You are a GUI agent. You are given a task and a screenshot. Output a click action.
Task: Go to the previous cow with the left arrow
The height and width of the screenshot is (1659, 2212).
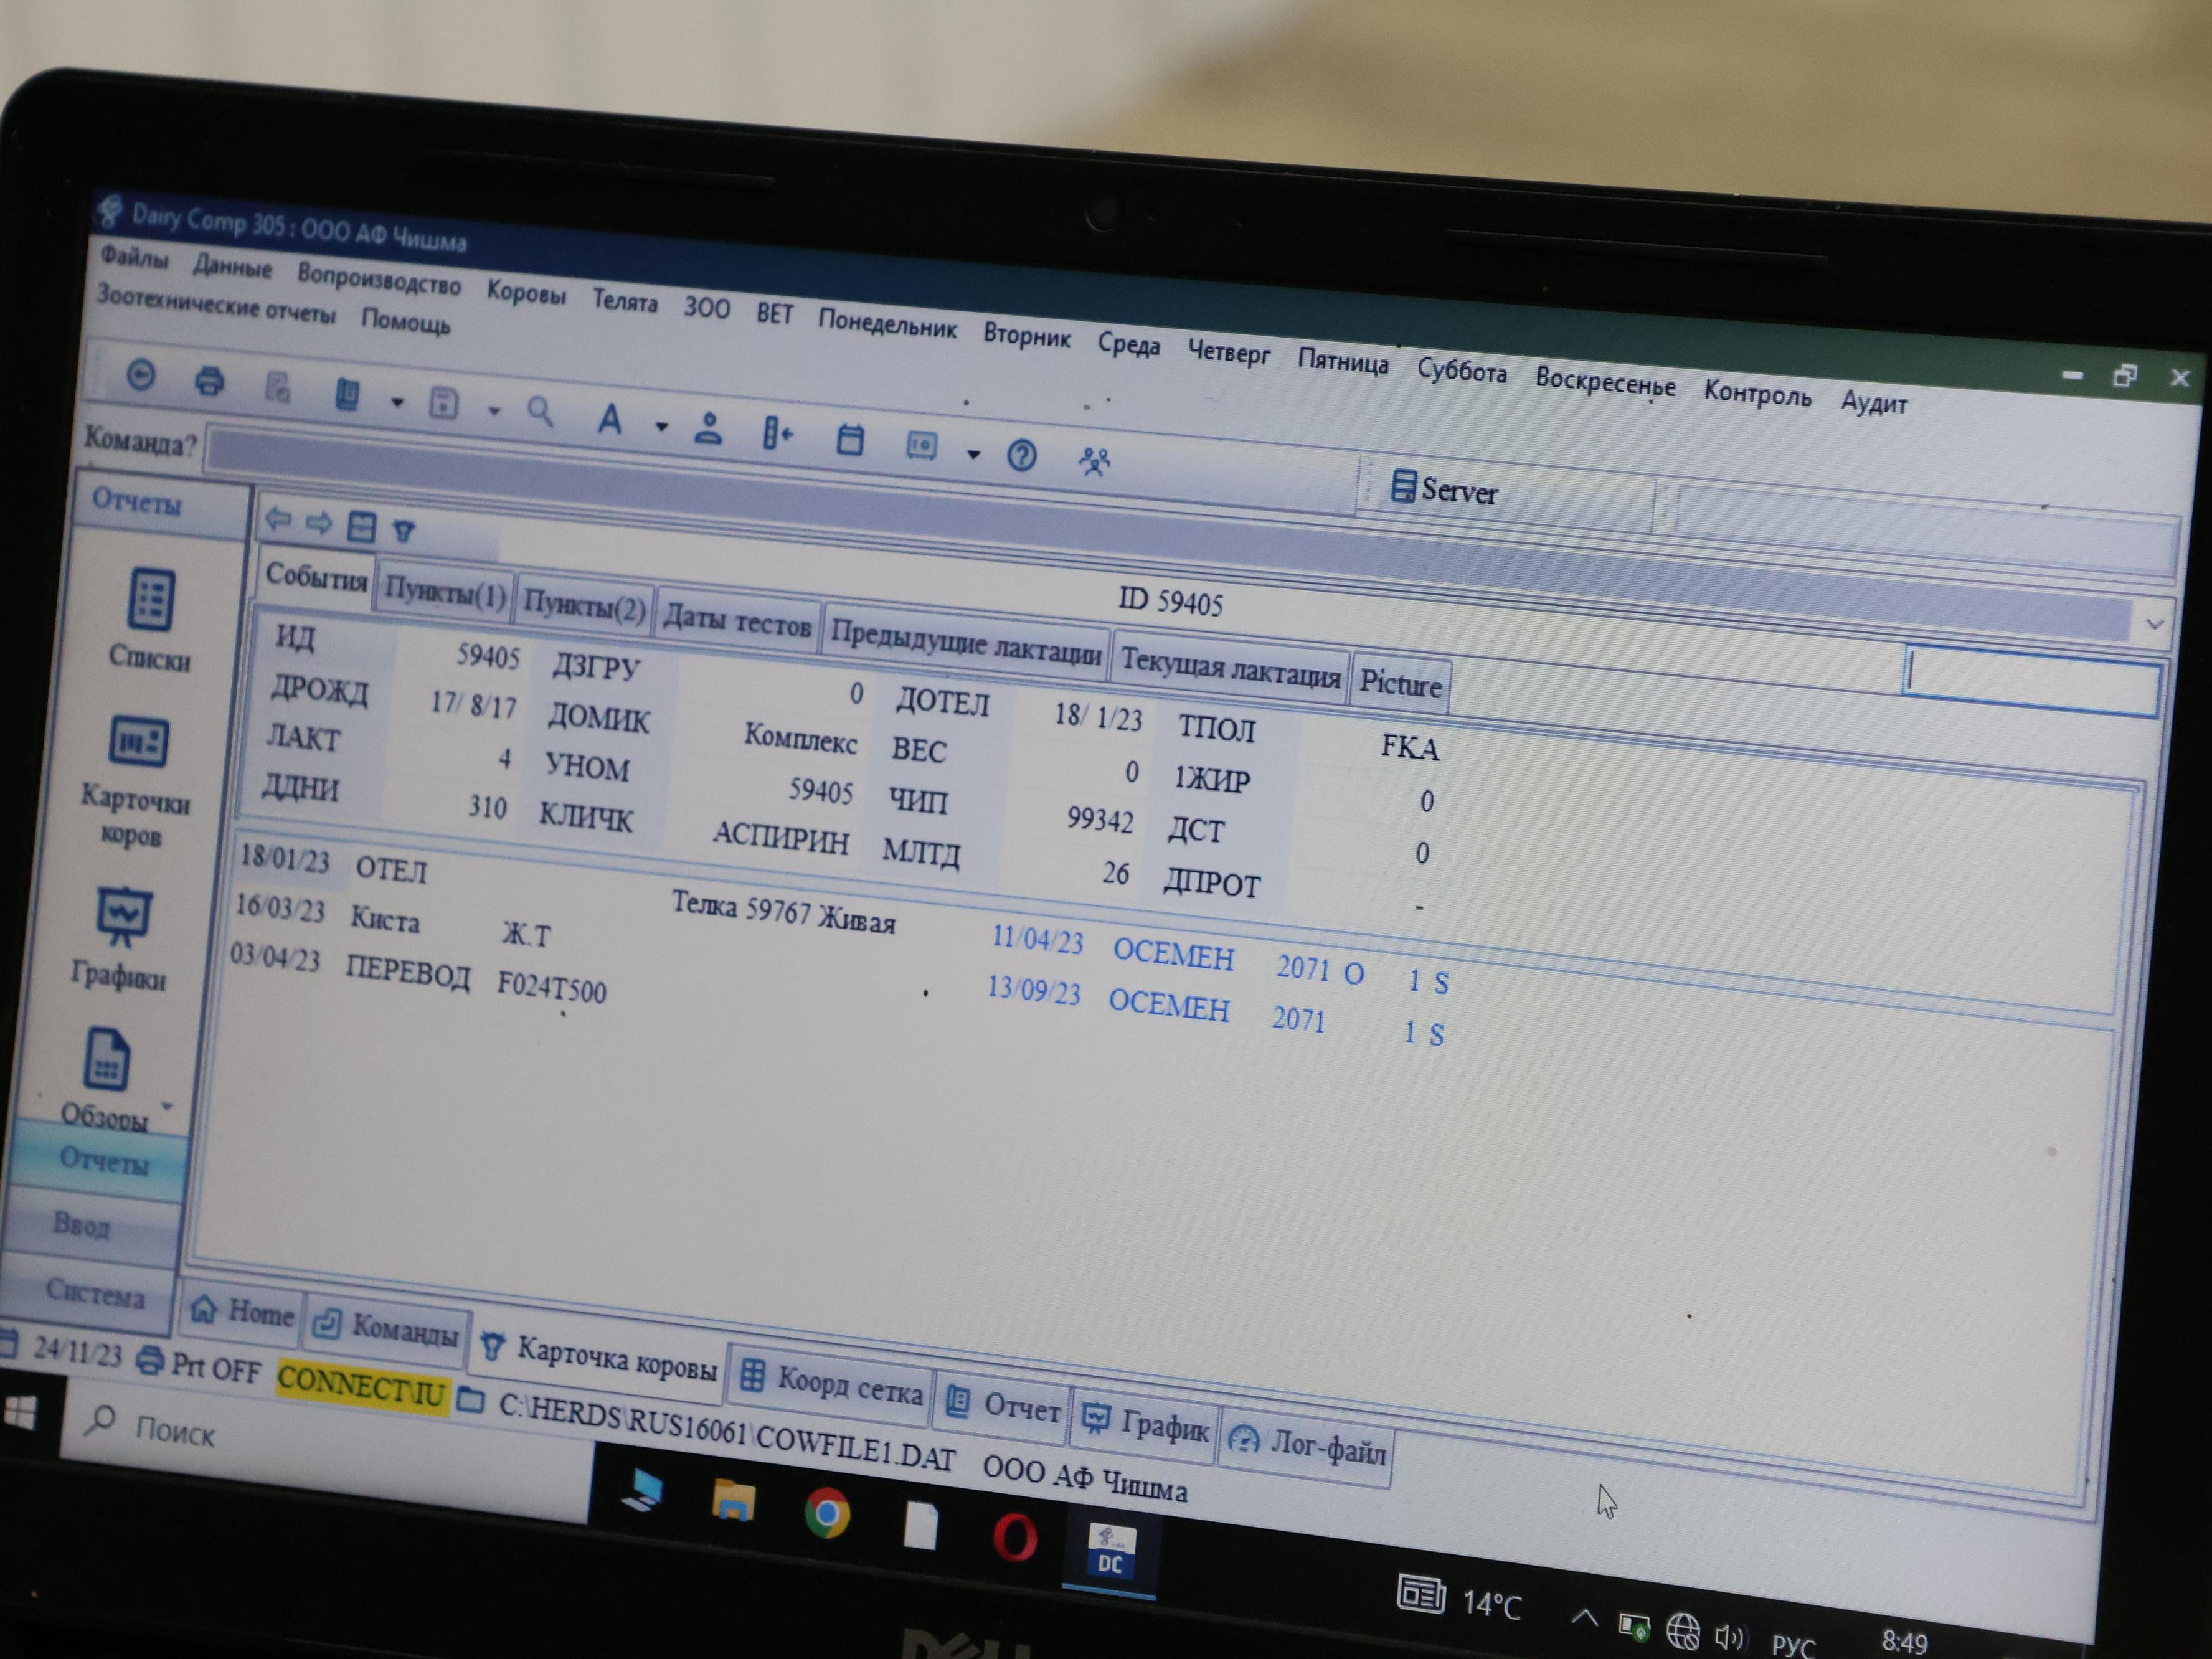[x=278, y=519]
